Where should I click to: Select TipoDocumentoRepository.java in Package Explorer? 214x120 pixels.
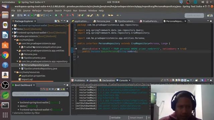(40, 69)
